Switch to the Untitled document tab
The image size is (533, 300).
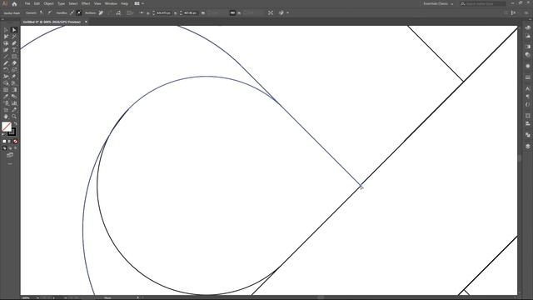click(52, 22)
